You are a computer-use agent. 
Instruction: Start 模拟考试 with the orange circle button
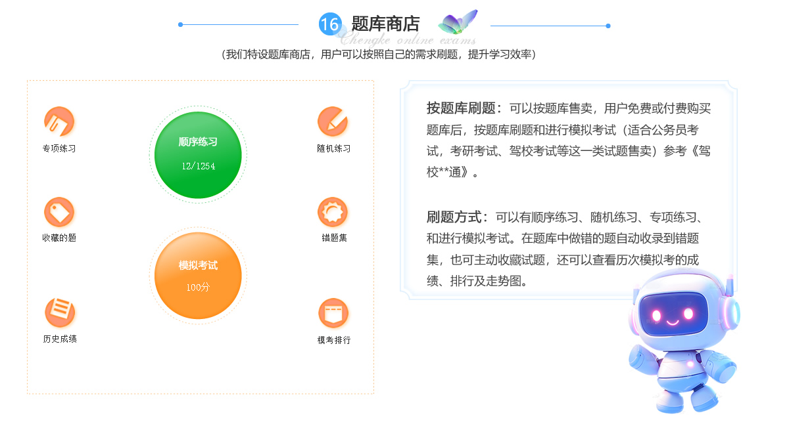(x=198, y=276)
